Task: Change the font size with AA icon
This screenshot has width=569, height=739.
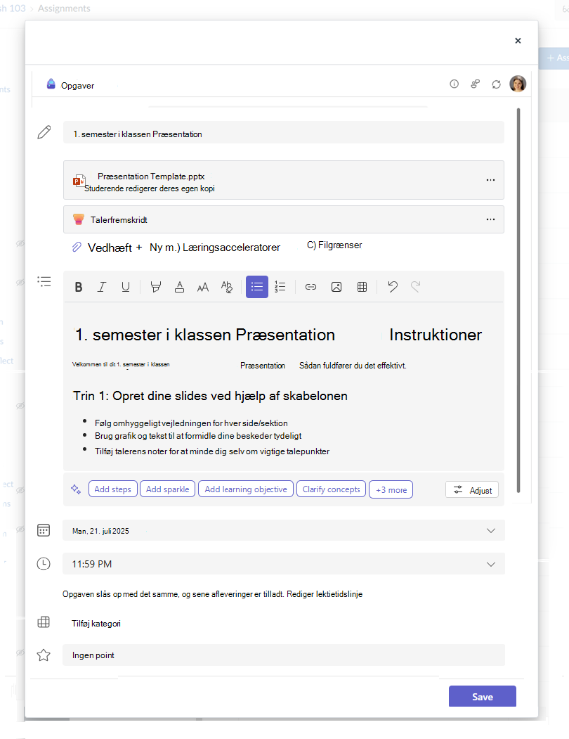Action: (203, 287)
